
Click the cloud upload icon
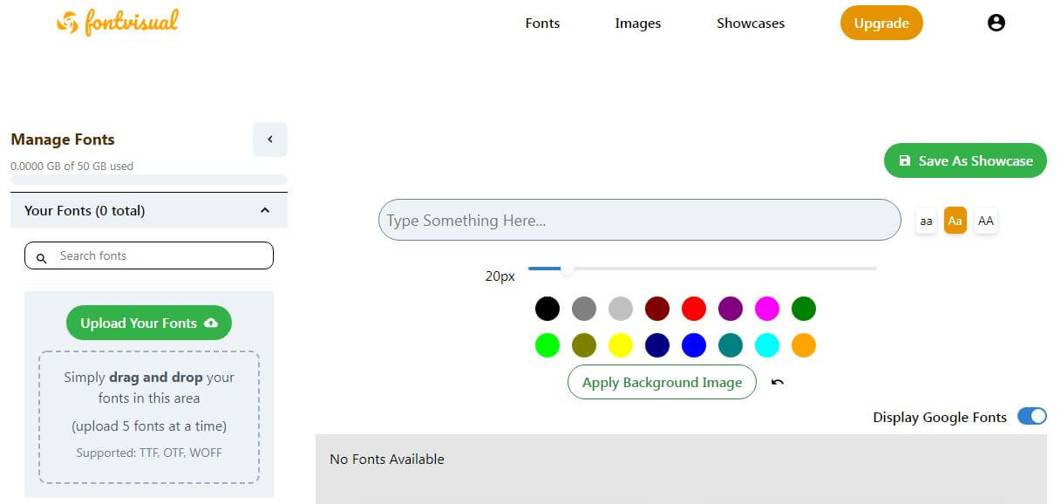click(211, 324)
